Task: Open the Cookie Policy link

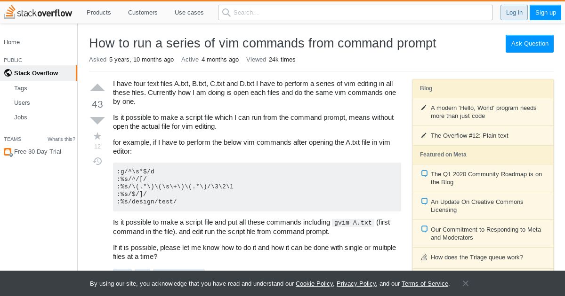Action: click(x=314, y=284)
